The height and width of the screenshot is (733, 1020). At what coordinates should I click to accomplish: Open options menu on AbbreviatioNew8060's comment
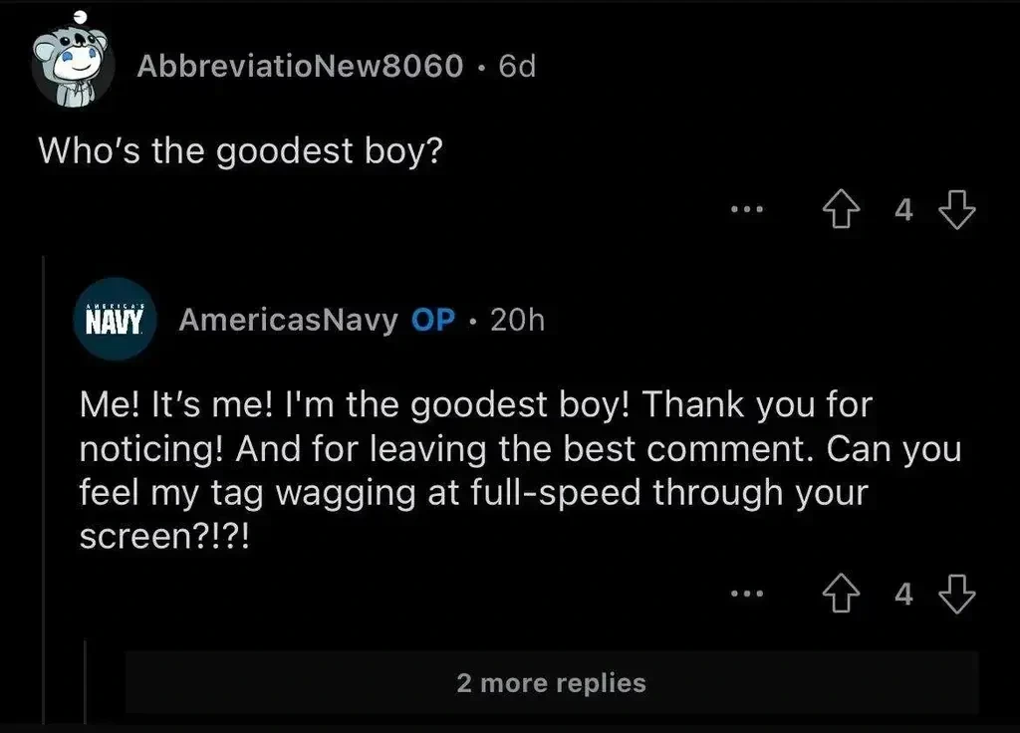(x=745, y=210)
